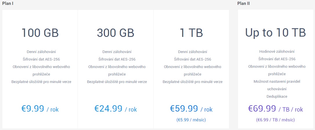Click Denní zálohování in the 100 GB plan
Screen dimensions: 315x130
tap(41, 52)
